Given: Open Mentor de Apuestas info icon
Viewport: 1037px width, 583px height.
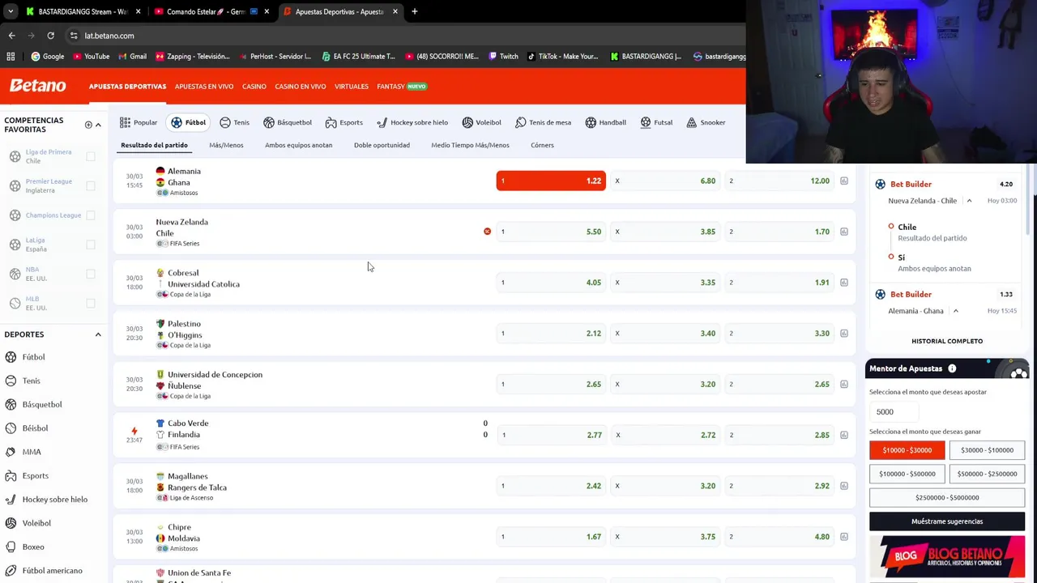Looking at the screenshot, I should [952, 368].
